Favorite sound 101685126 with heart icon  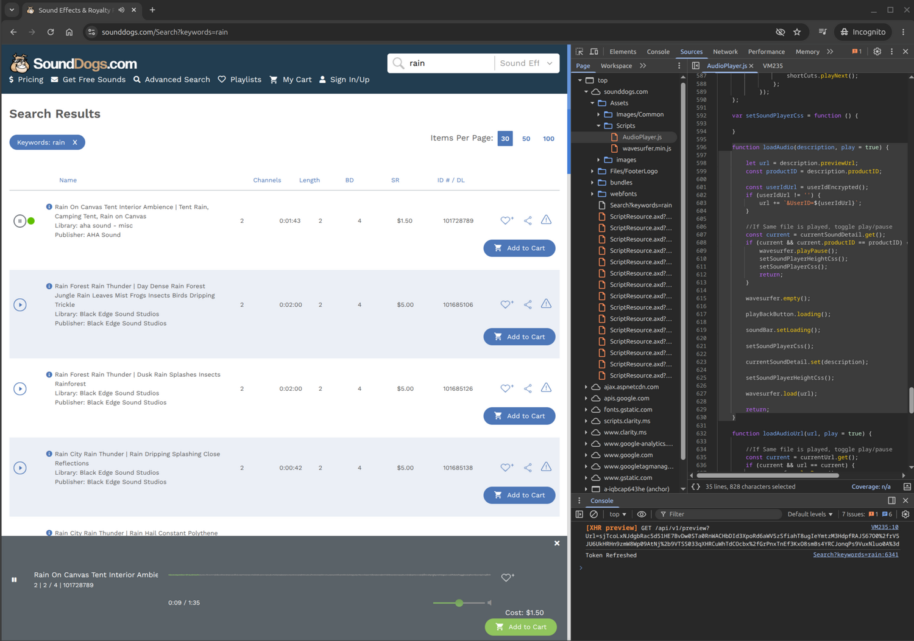pos(506,388)
